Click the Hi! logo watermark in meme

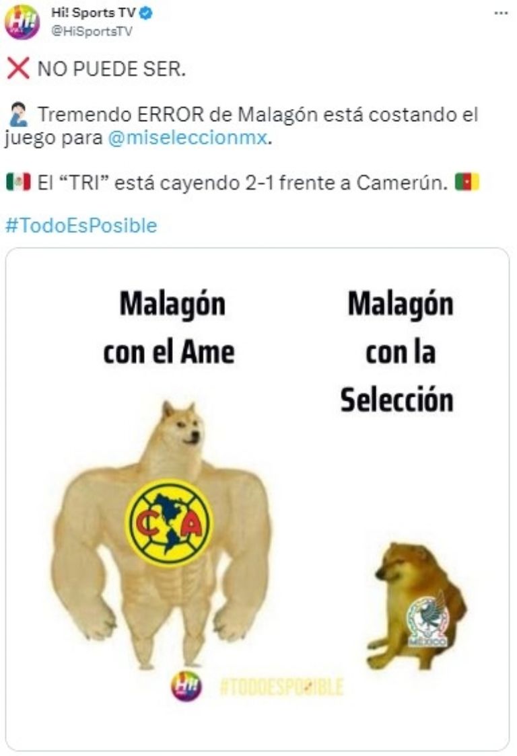[187, 685]
